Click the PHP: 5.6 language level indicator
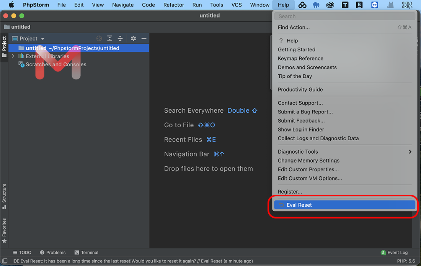 [x=406, y=261]
